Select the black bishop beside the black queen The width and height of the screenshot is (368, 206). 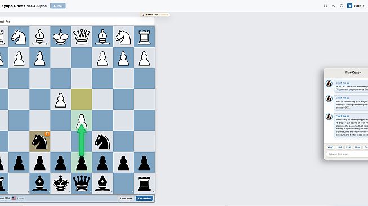(x=102, y=183)
